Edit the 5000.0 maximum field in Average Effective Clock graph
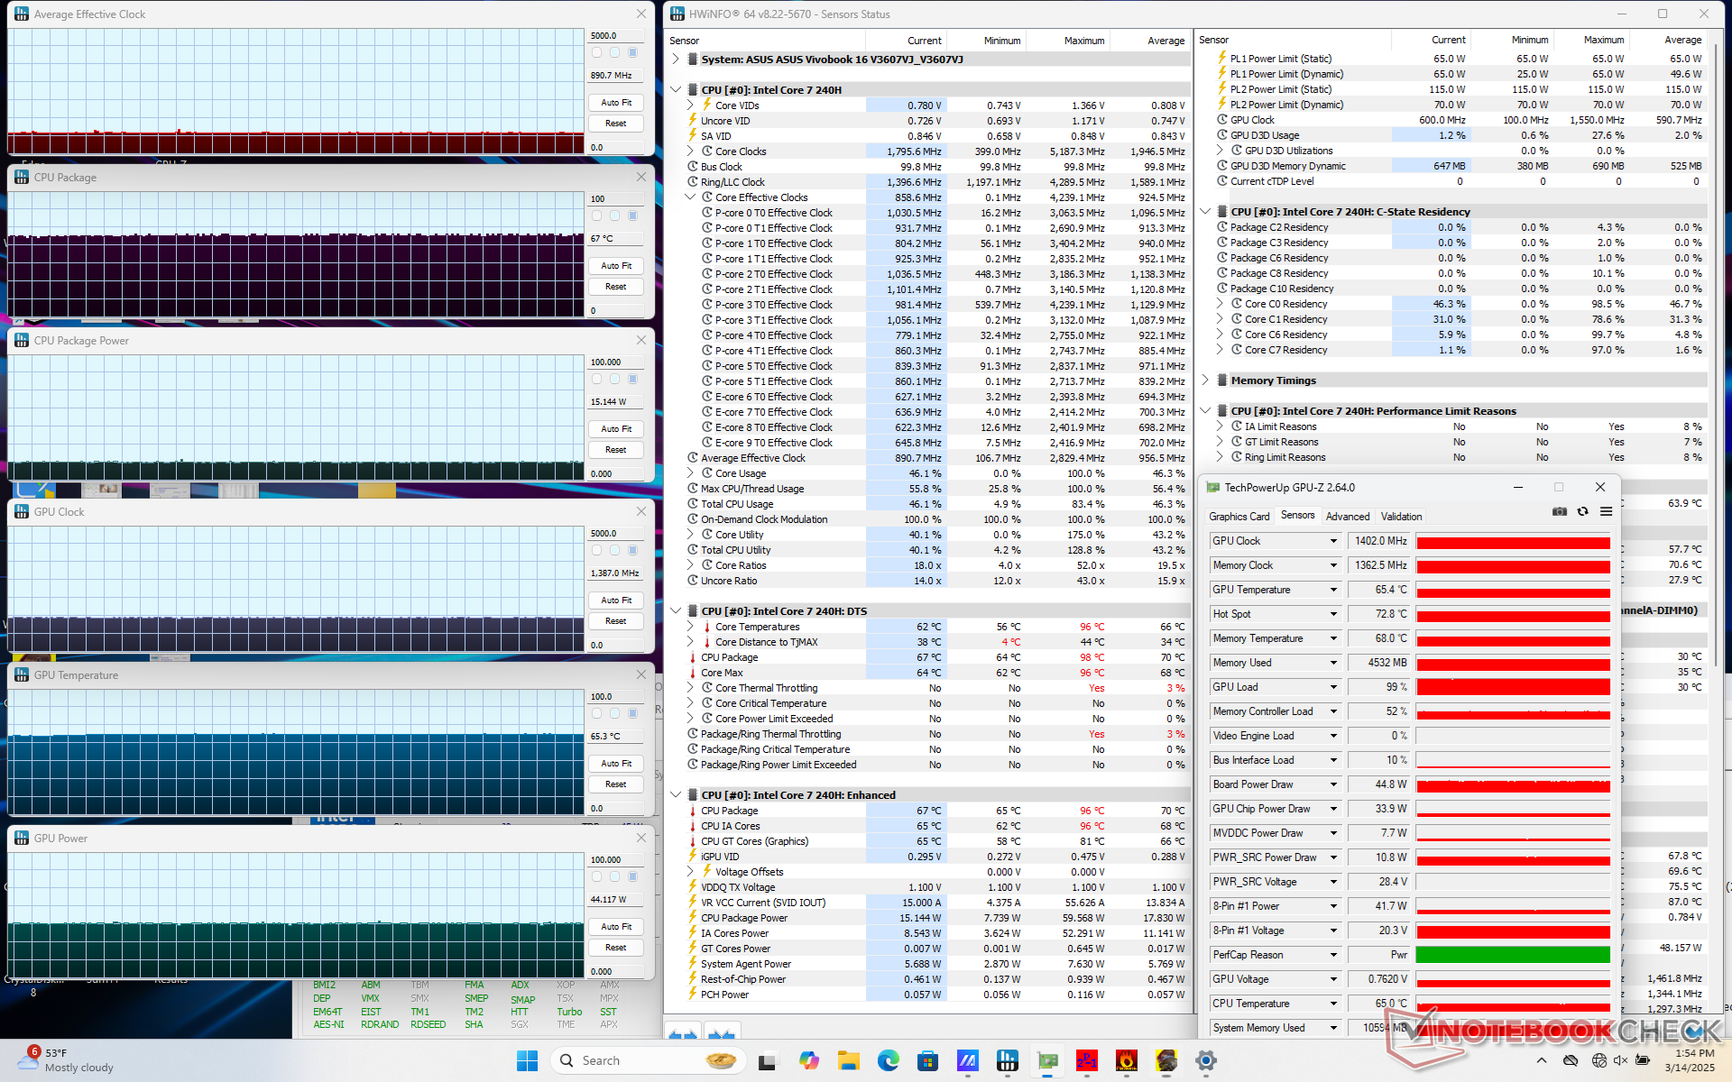The height and width of the screenshot is (1082, 1732). tap(616, 36)
